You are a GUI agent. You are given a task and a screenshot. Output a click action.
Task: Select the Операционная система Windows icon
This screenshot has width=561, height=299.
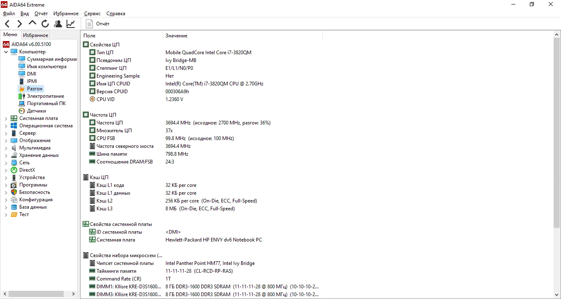(x=14, y=126)
